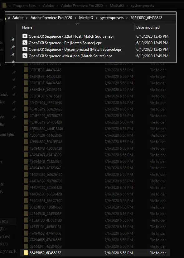Select the folder named 3F3F3F3F_57415645
The height and width of the screenshot is (258, 184).
[x=45, y=96]
